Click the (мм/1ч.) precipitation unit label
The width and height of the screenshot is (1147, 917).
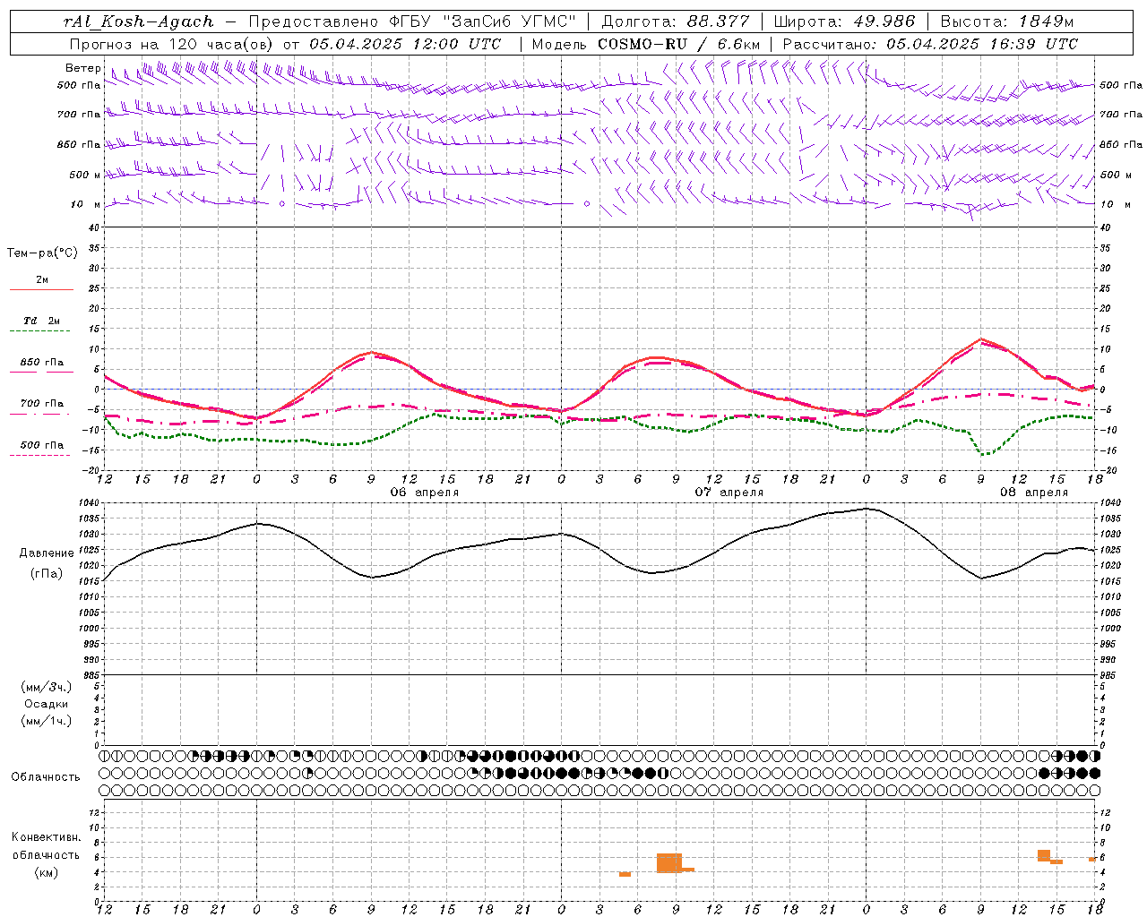tap(47, 721)
